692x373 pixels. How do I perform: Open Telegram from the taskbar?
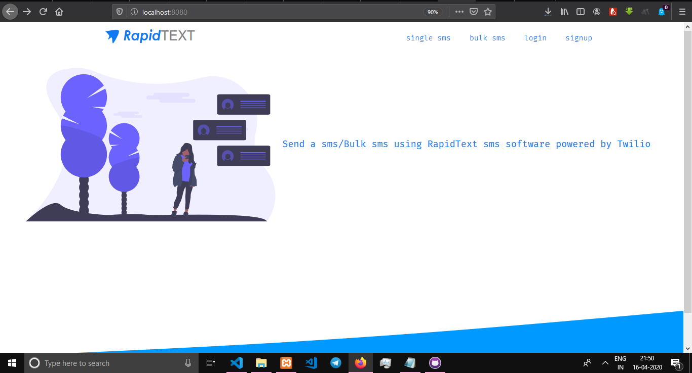(x=336, y=363)
